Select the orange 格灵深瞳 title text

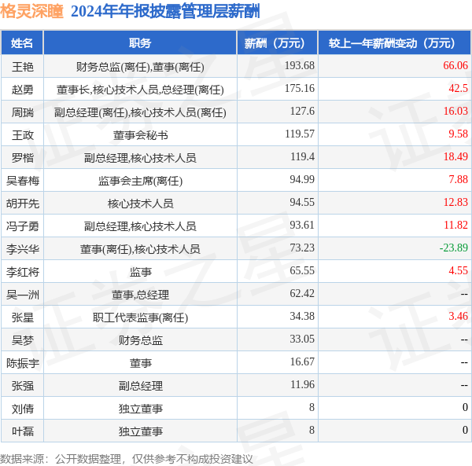31,12
